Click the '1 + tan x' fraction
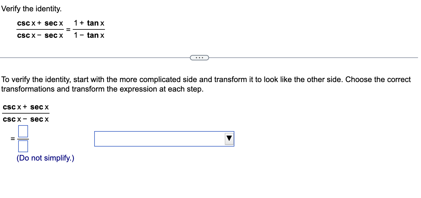The width and height of the screenshot is (421, 198). point(89,23)
